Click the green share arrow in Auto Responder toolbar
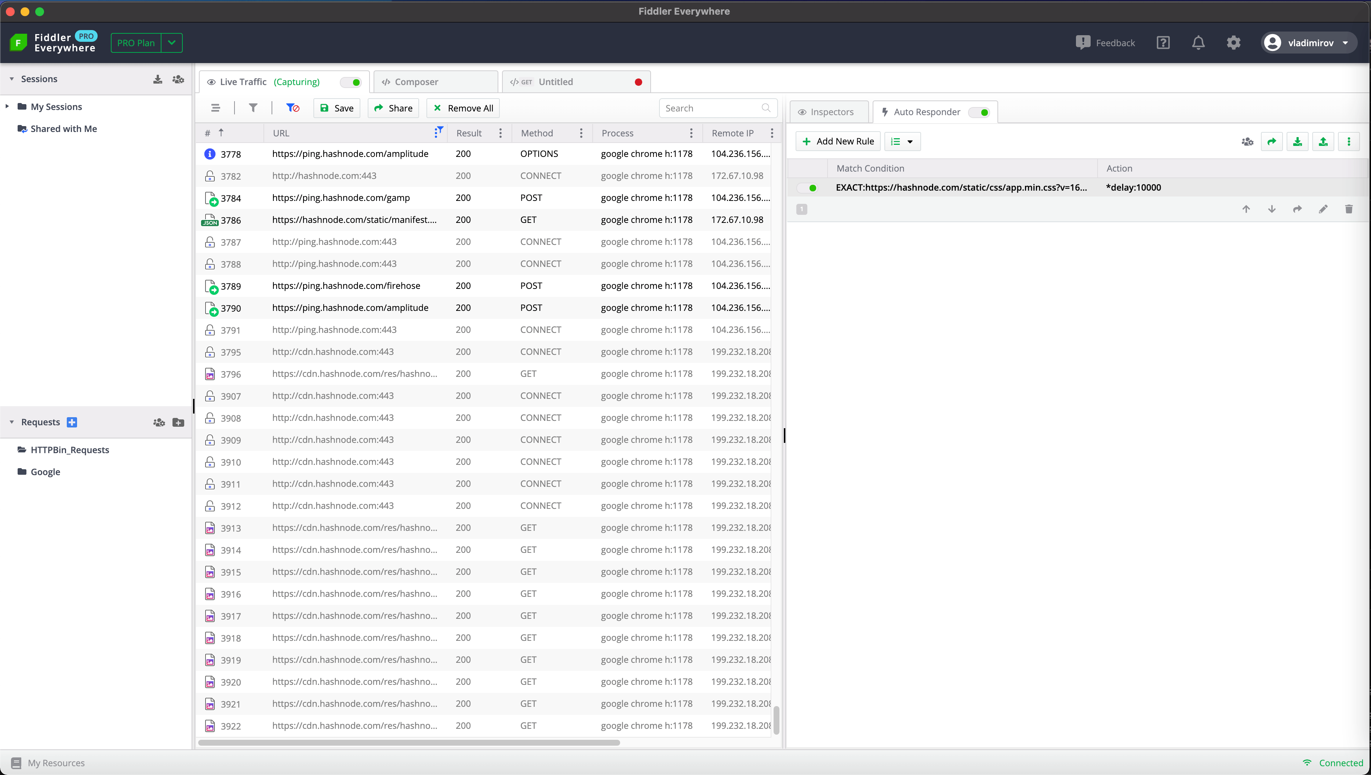Viewport: 1371px width, 775px height. (1272, 142)
